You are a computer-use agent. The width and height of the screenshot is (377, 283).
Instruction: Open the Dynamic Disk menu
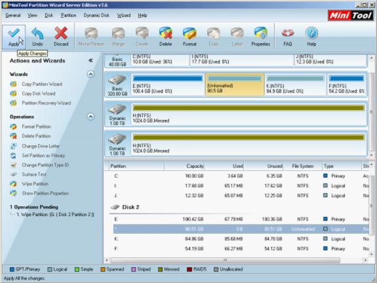(x=96, y=15)
